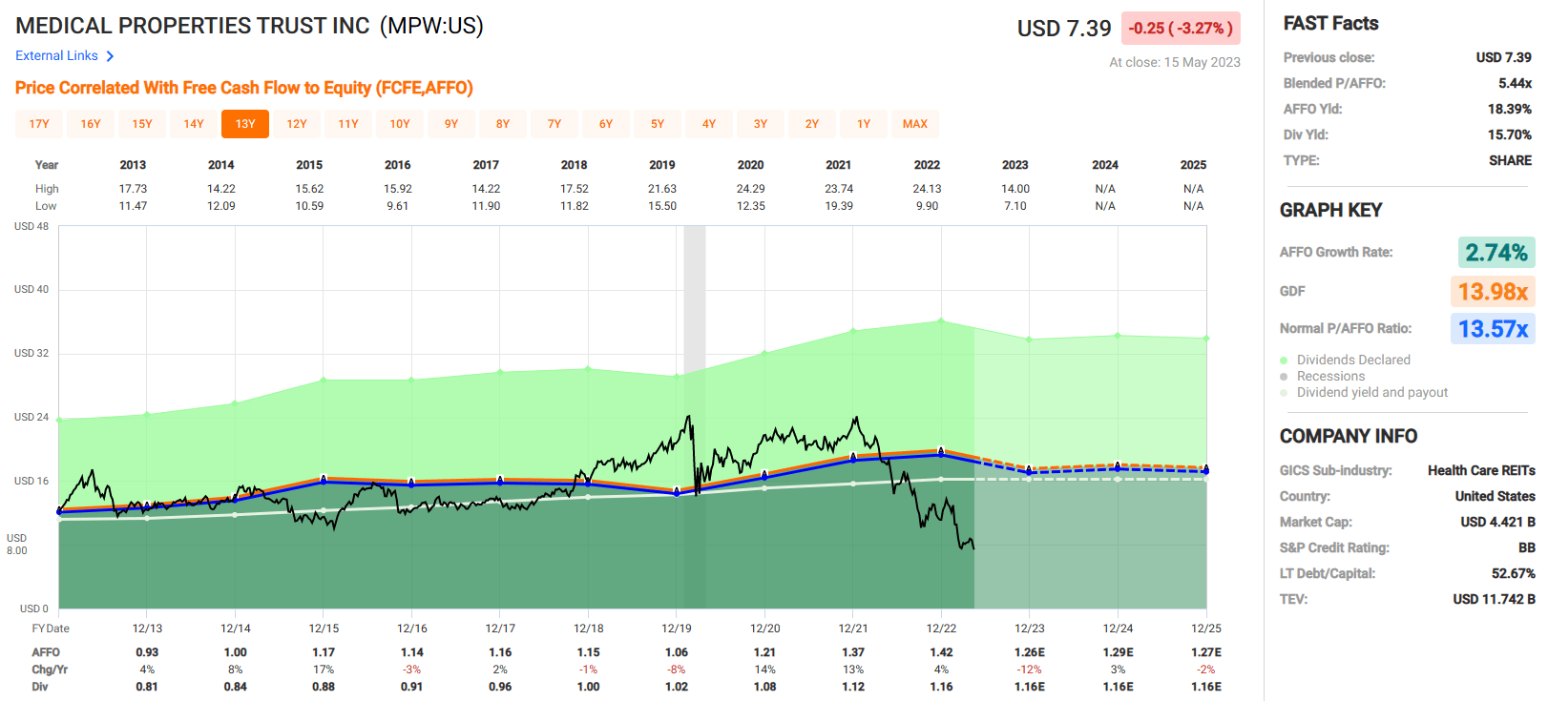
Task: Switch to the 11Y range
Action: point(348,124)
